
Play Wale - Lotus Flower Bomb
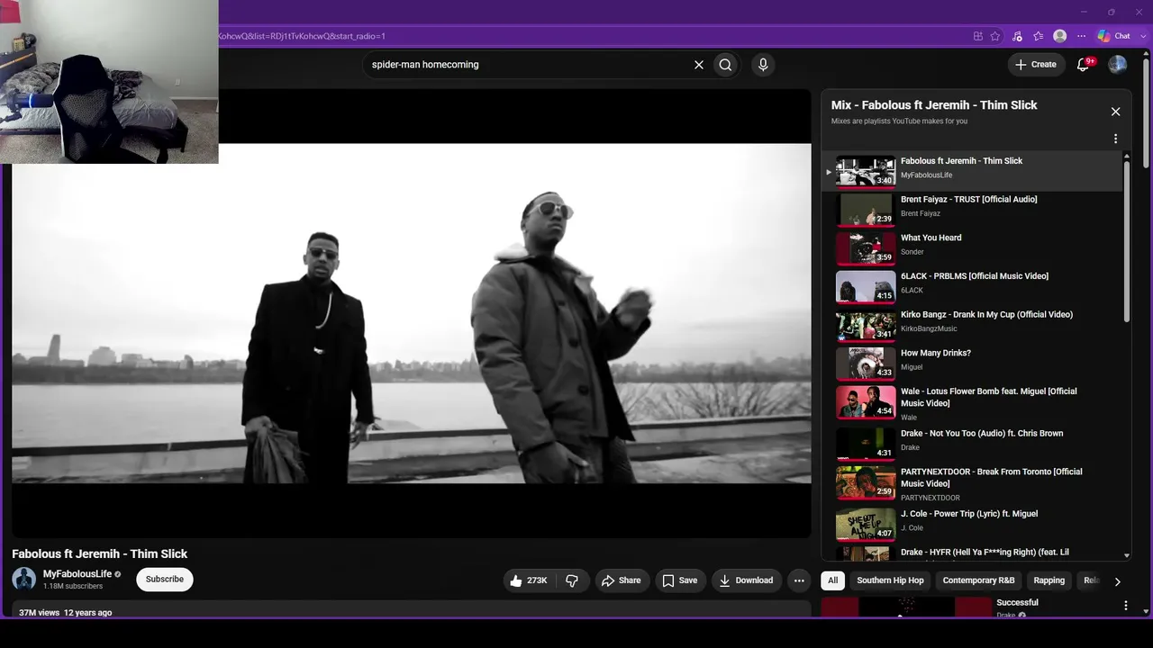[x=974, y=402]
